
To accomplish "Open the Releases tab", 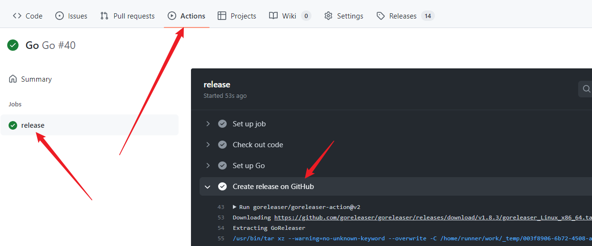I will pos(405,16).
